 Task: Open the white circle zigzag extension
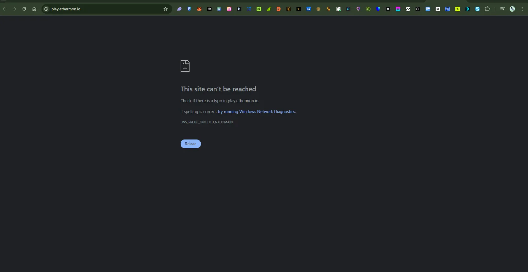tap(408, 9)
